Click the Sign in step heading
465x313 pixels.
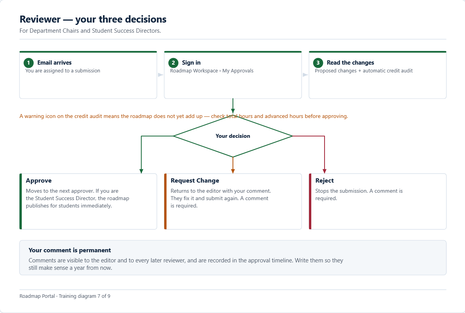(x=191, y=63)
